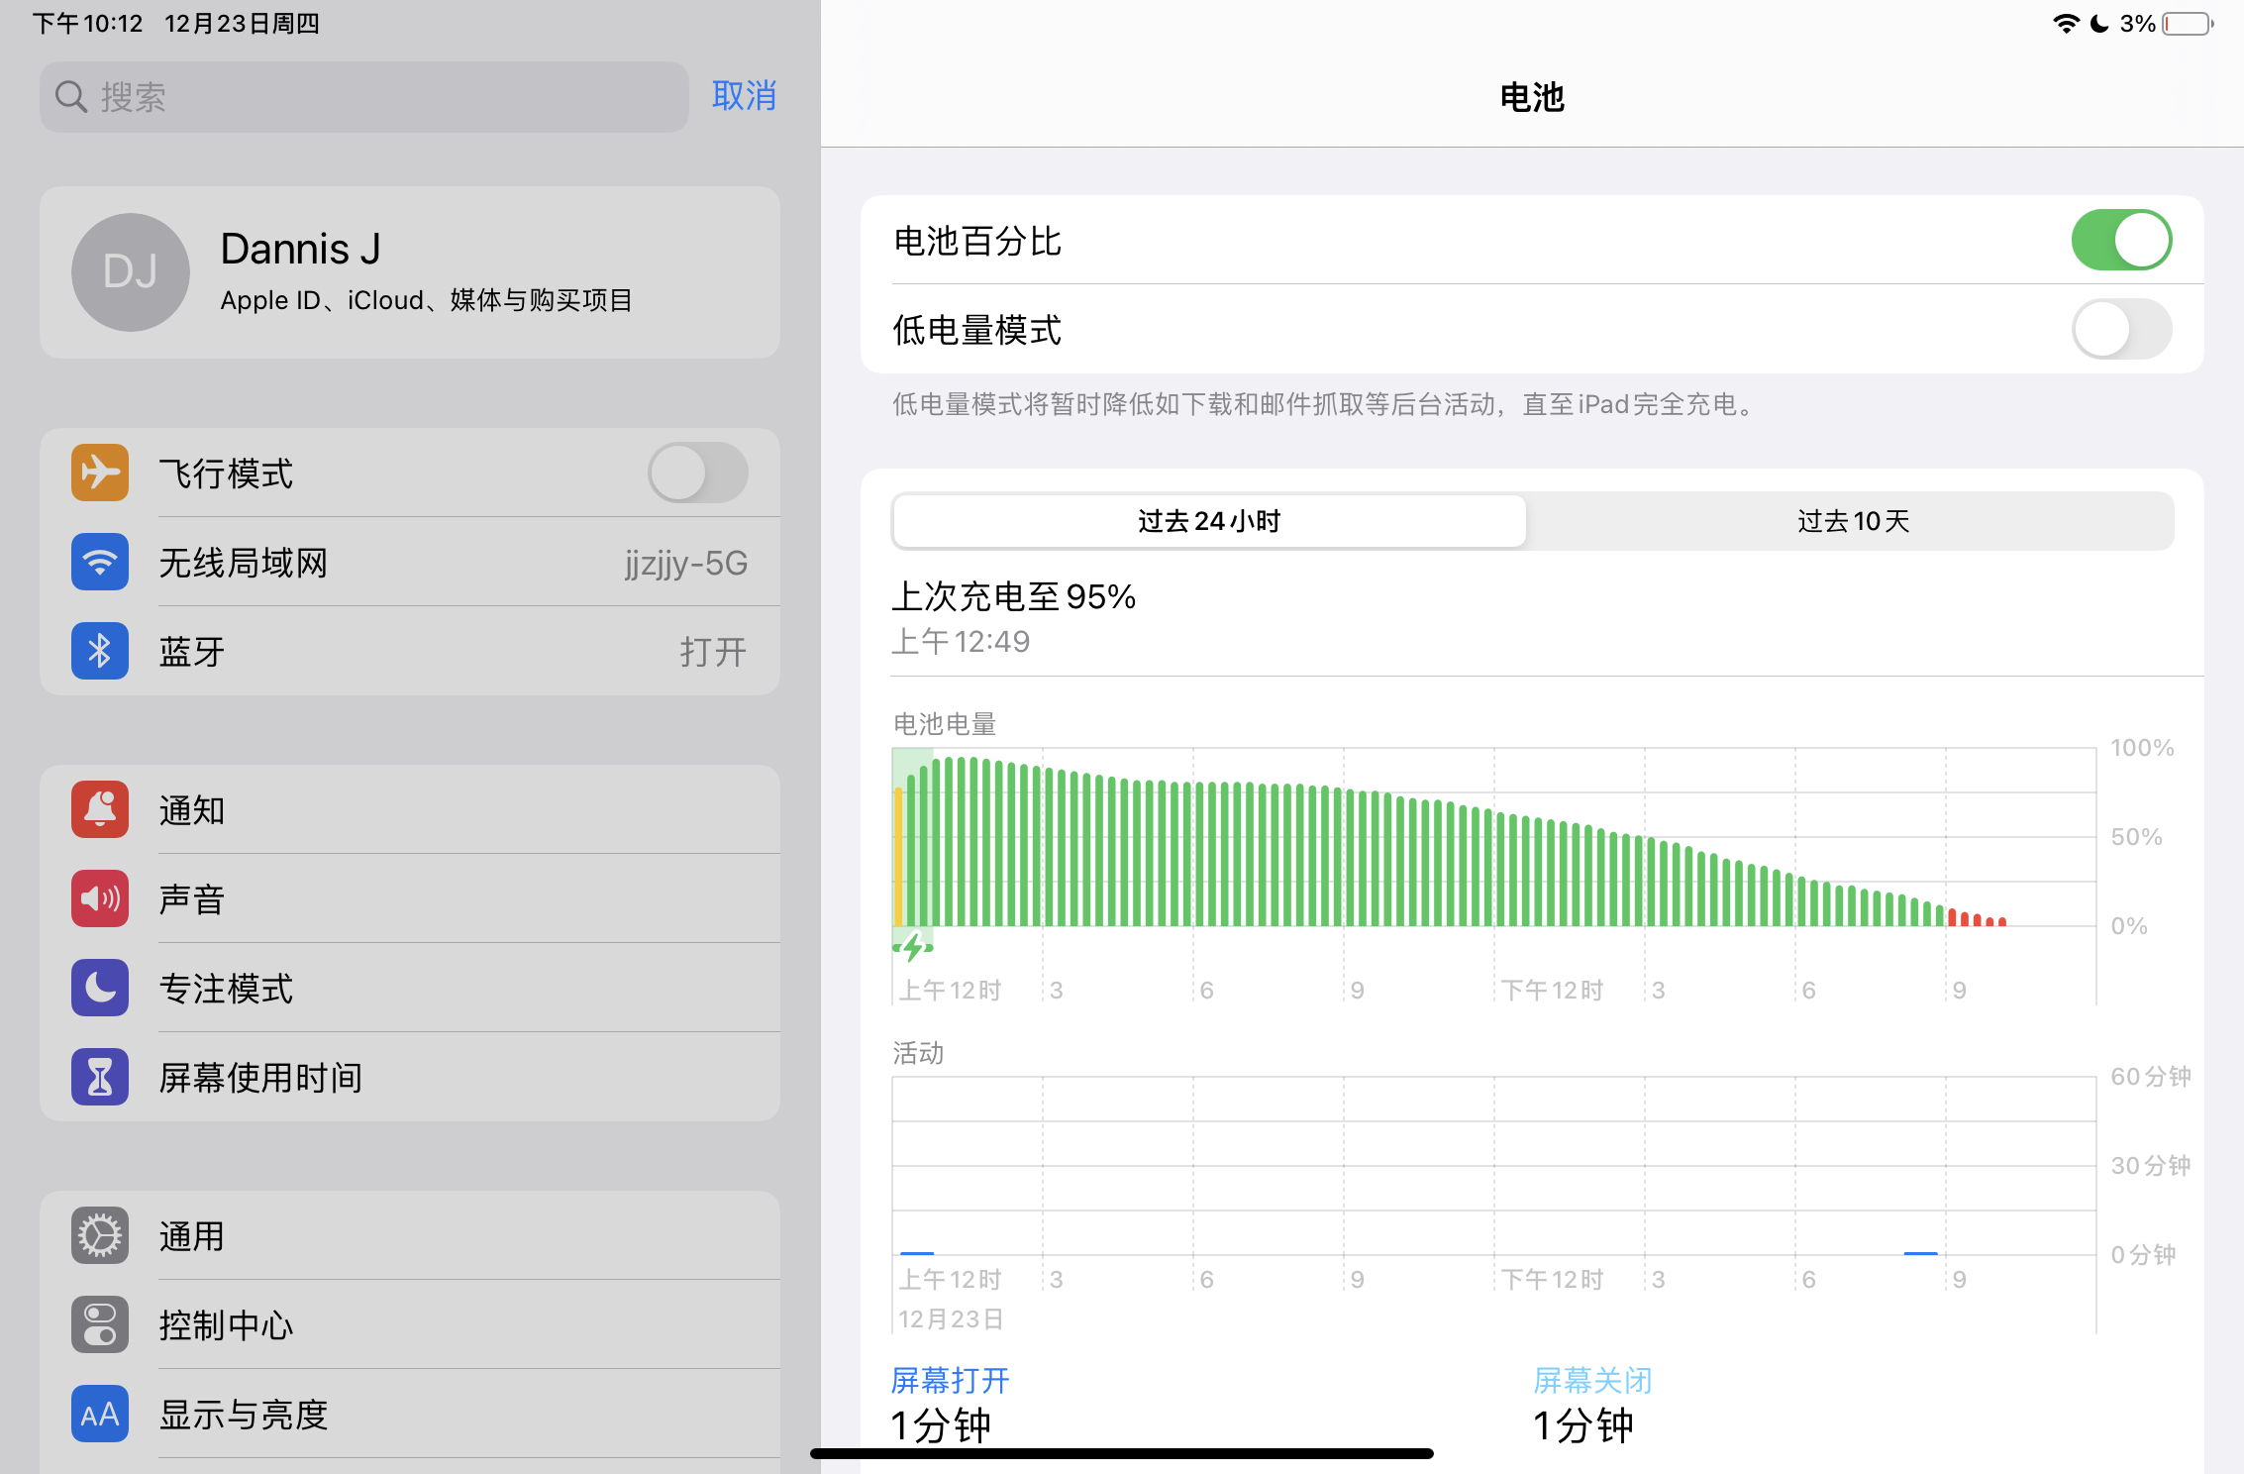Disable the battery percentage (电池百分比) switch
This screenshot has width=2244, height=1474.
(x=2120, y=241)
